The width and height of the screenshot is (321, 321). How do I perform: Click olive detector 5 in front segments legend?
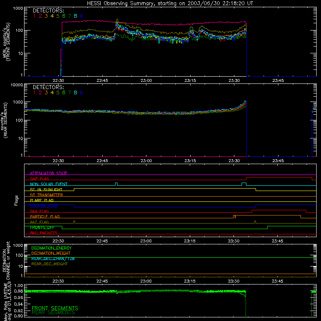click(58, 16)
